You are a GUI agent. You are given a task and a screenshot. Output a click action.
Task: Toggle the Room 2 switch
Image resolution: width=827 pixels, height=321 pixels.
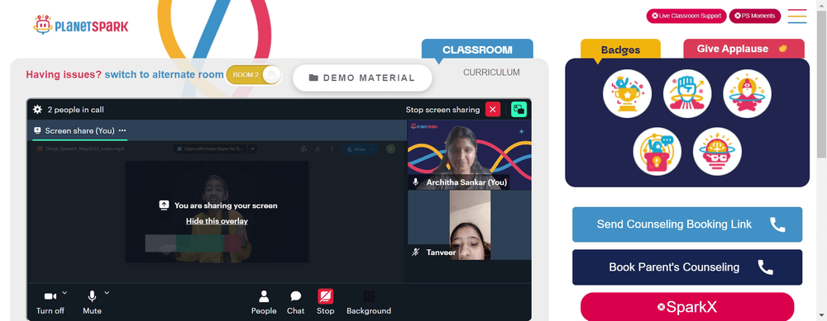pyautogui.click(x=254, y=75)
